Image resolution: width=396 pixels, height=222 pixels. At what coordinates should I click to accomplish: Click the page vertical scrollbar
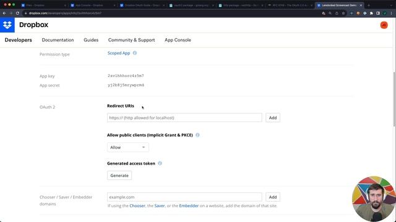pos(394,99)
